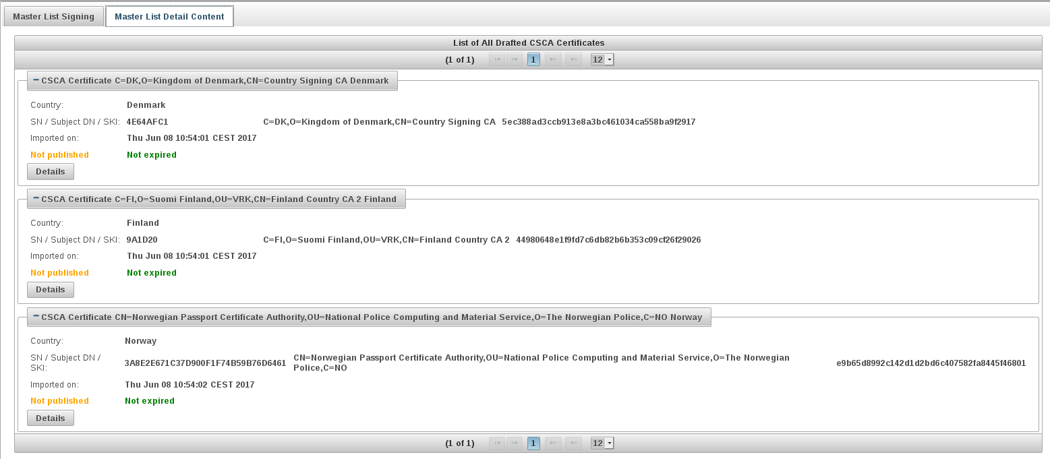
Task: Click next page icon in footer paginator
Action: [x=553, y=443]
